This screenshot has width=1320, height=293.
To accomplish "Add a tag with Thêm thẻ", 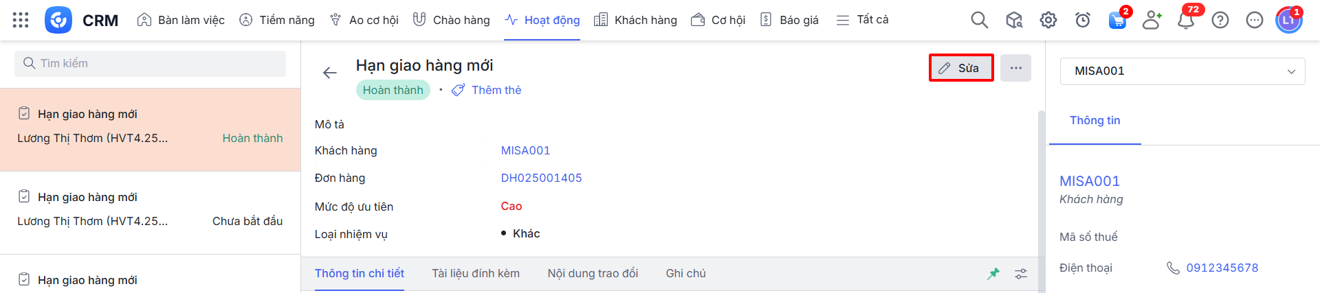I will click(x=487, y=90).
